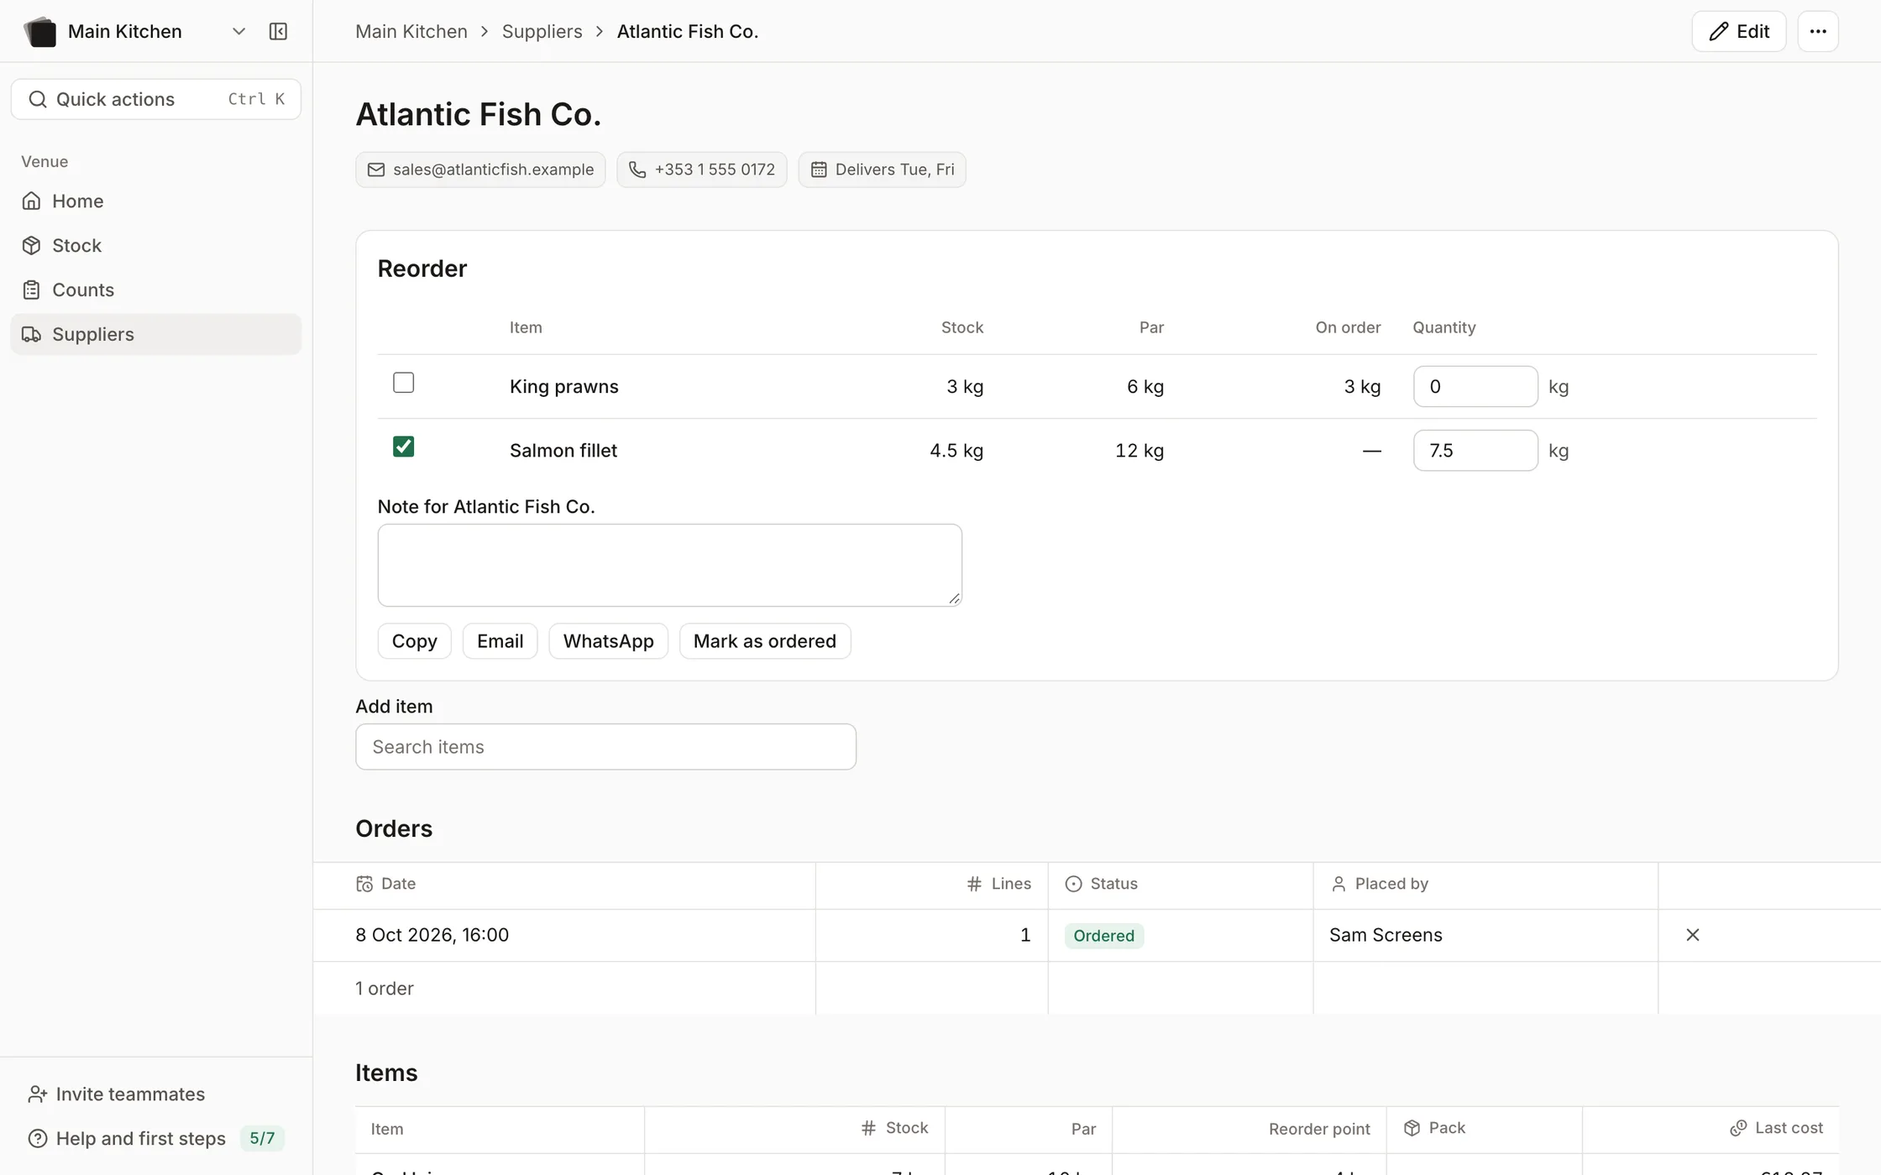Click the Delivers Tue, Fri chip
Viewport: 1881px width, 1175px height.
click(882, 170)
